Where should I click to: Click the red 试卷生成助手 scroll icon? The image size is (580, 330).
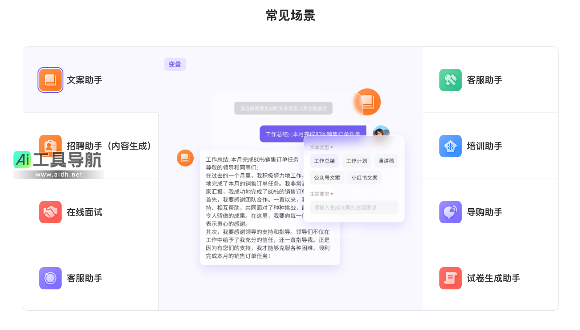click(451, 278)
